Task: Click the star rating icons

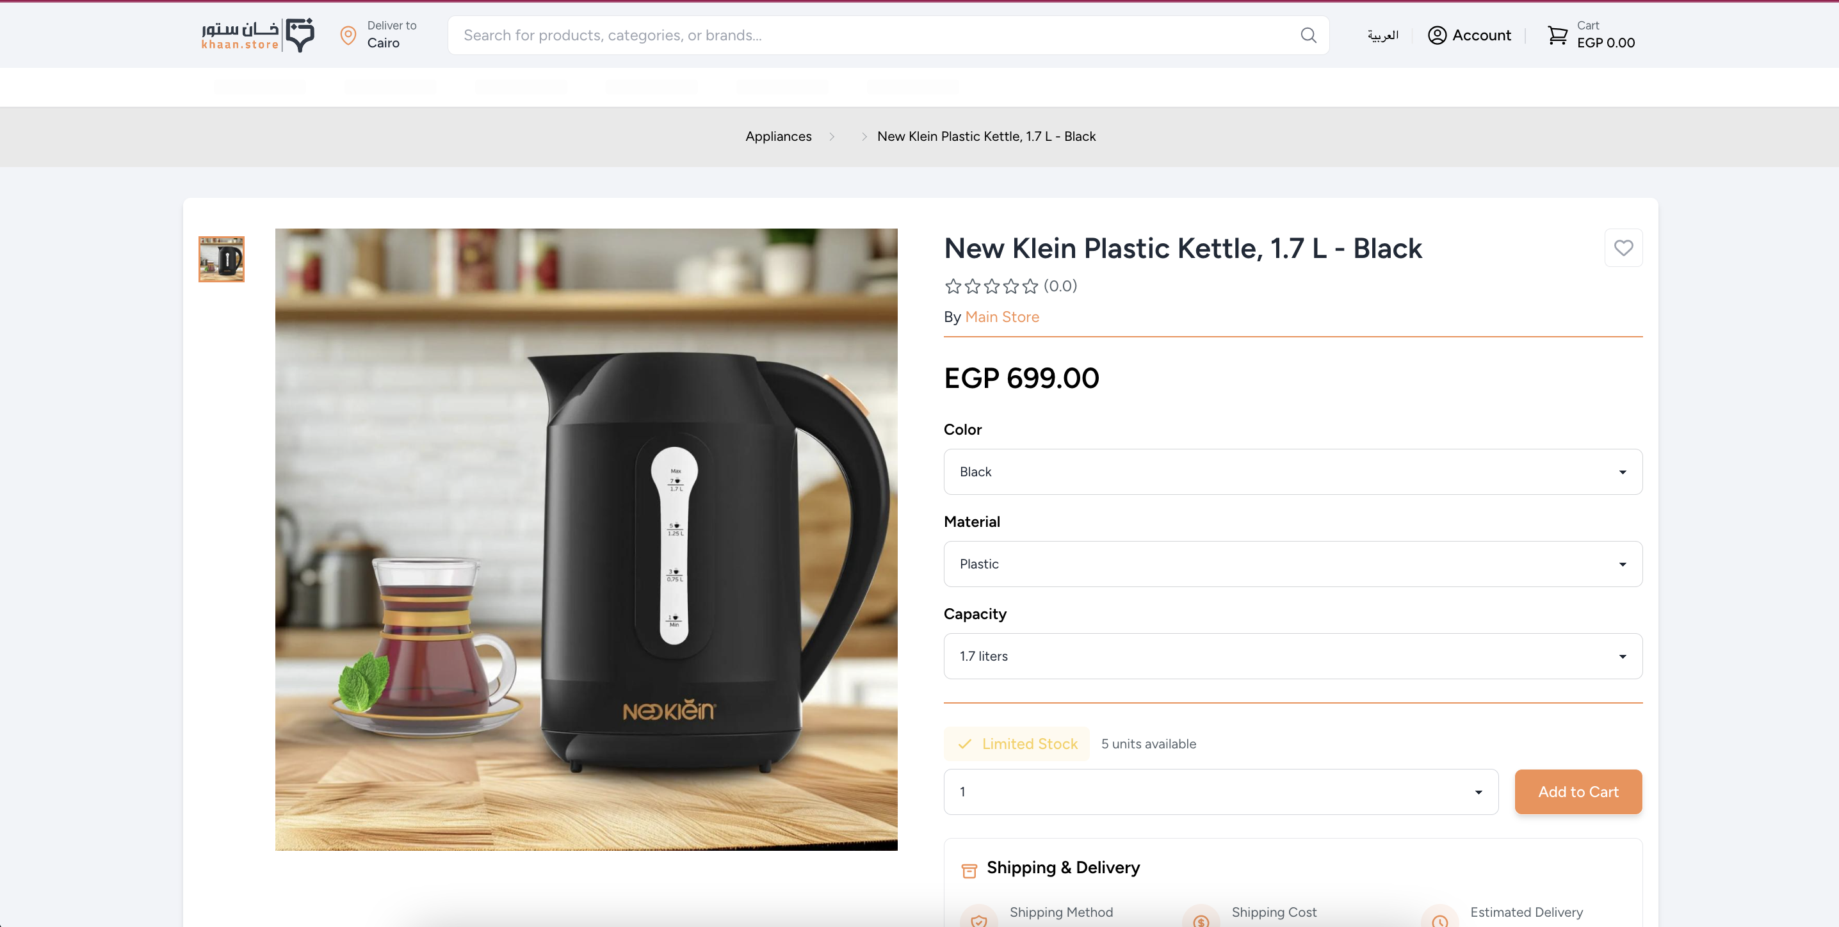Action: click(x=991, y=286)
